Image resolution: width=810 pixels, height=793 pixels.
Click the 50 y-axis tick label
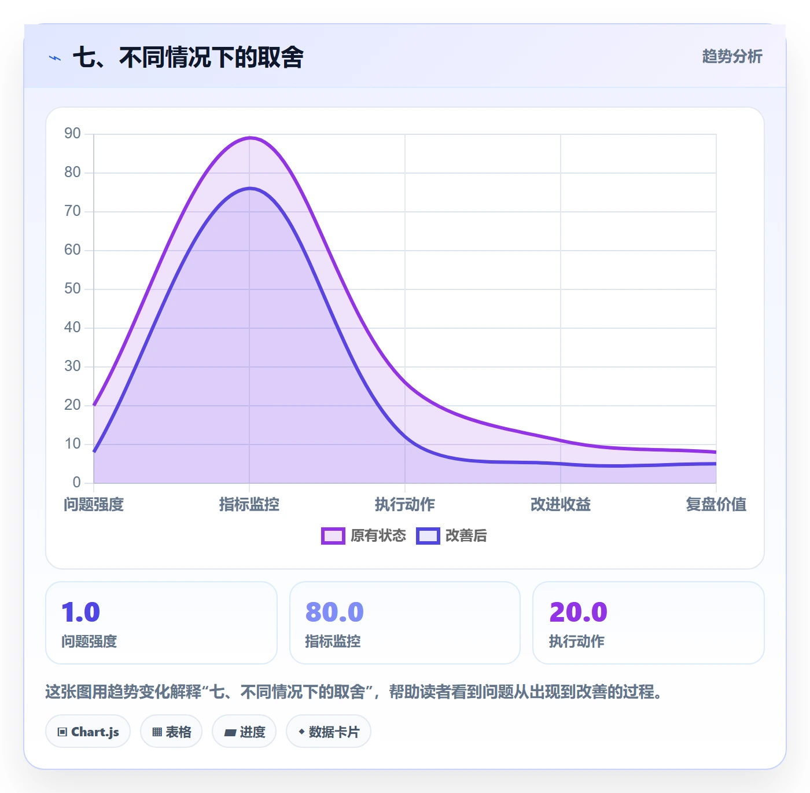pos(72,289)
